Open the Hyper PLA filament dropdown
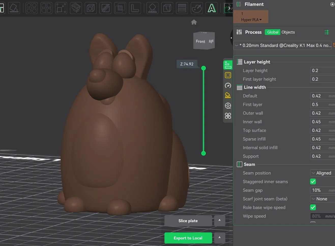The width and height of the screenshot is (335, 246). 251,20
